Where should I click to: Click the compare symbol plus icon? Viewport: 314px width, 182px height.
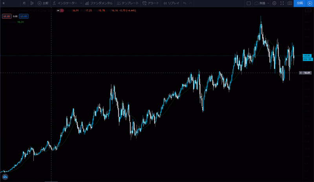click(x=39, y=3)
